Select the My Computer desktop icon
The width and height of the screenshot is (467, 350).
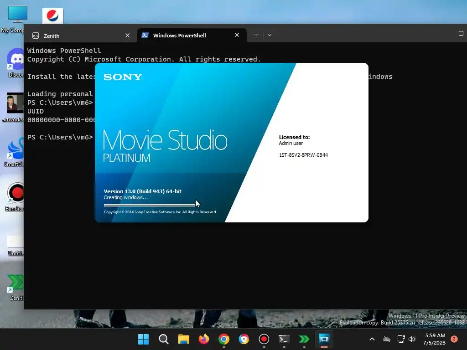[13, 19]
